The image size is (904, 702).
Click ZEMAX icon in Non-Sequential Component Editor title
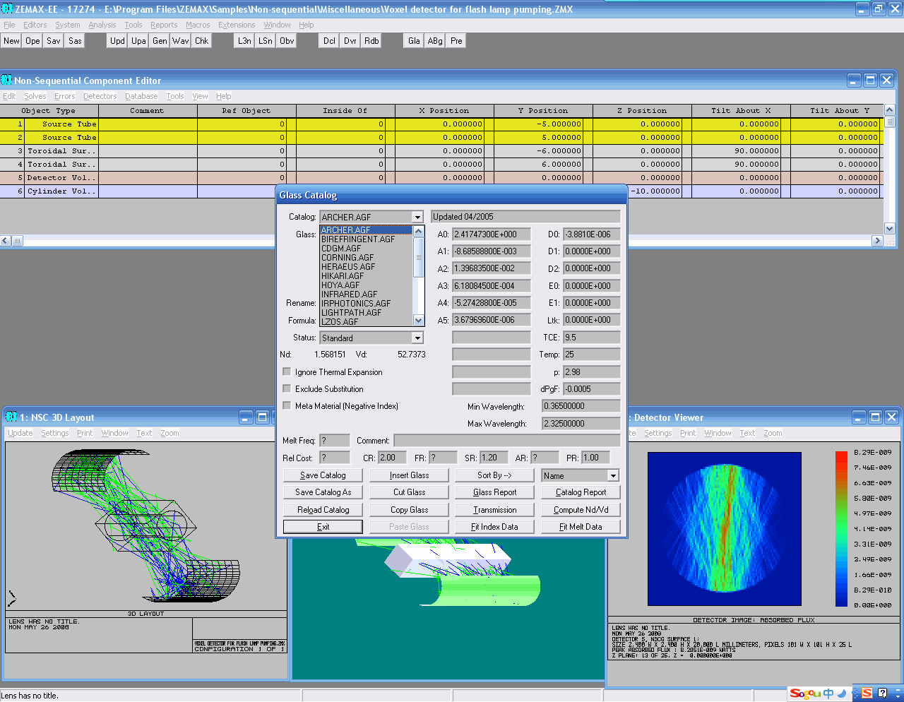[x=6, y=81]
